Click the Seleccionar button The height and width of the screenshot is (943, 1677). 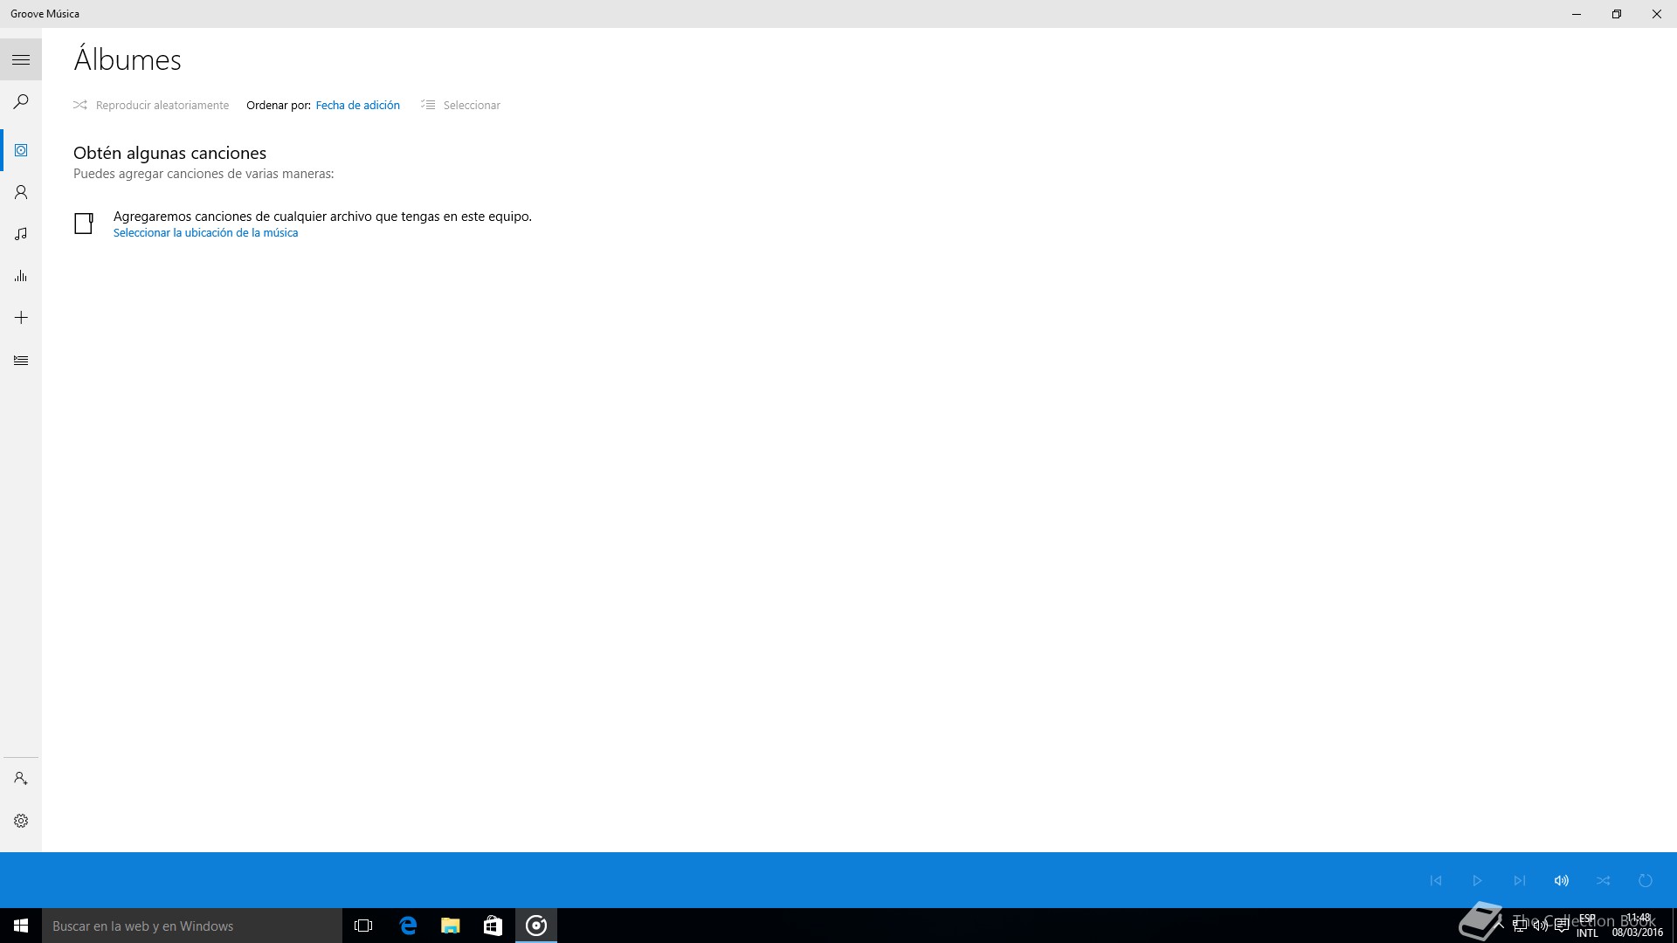point(460,105)
